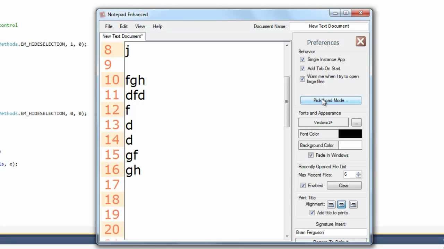Close the Preferences panel with red X
Viewport: 444px width, 249px height.
point(360,41)
